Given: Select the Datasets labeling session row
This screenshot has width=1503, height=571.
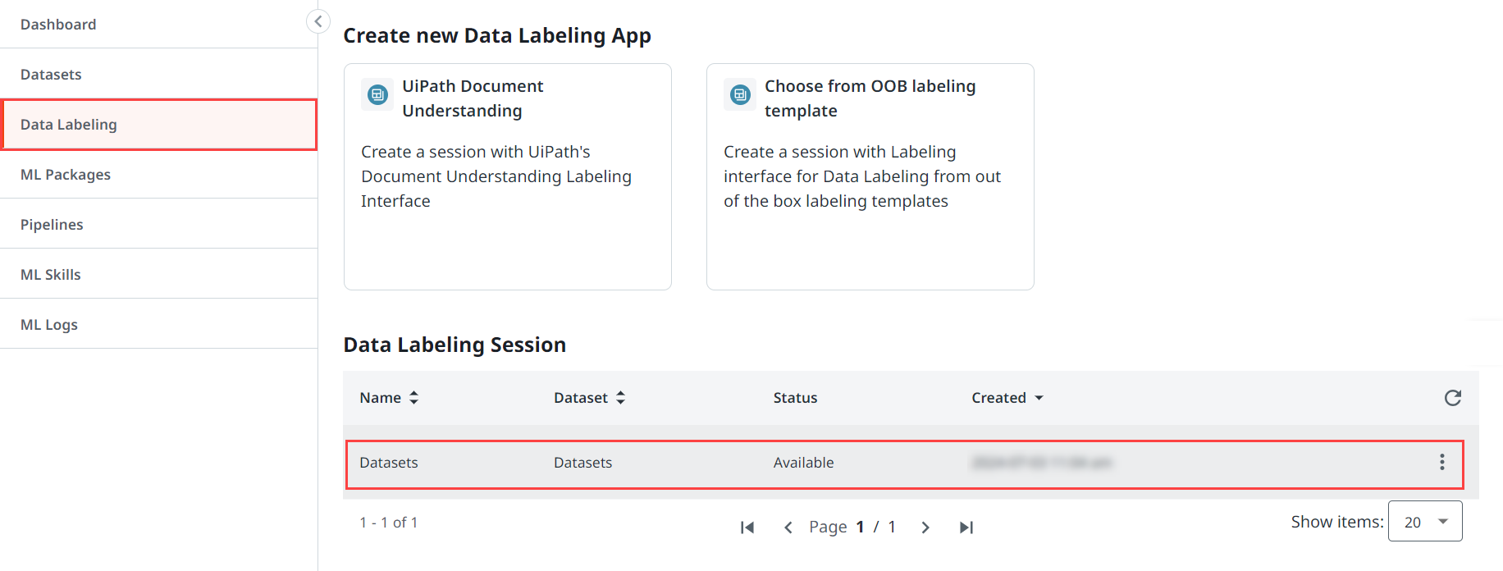Looking at the screenshot, I should click(656, 464).
